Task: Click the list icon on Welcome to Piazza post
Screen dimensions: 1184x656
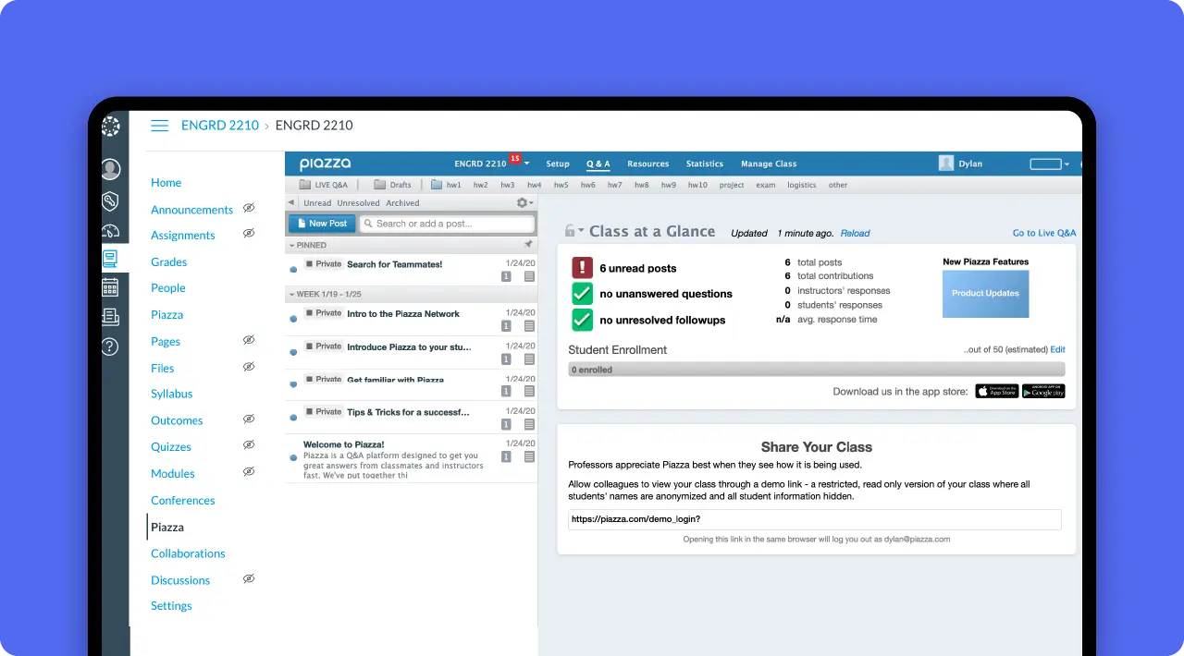Action: tap(529, 457)
